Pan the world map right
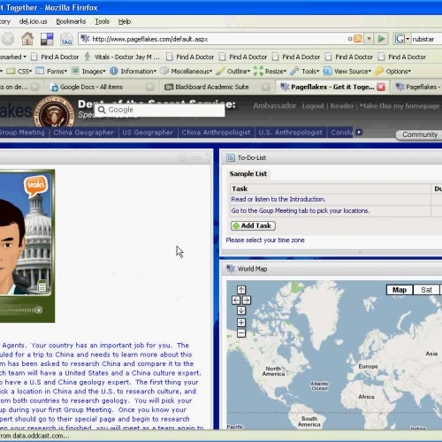Screen dimensions: 442x442 coord(247,301)
